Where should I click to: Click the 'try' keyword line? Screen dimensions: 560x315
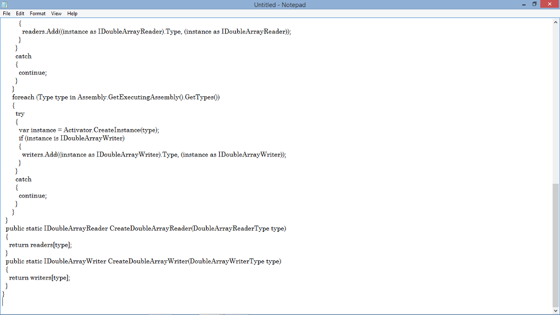pyautogui.click(x=20, y=114)
